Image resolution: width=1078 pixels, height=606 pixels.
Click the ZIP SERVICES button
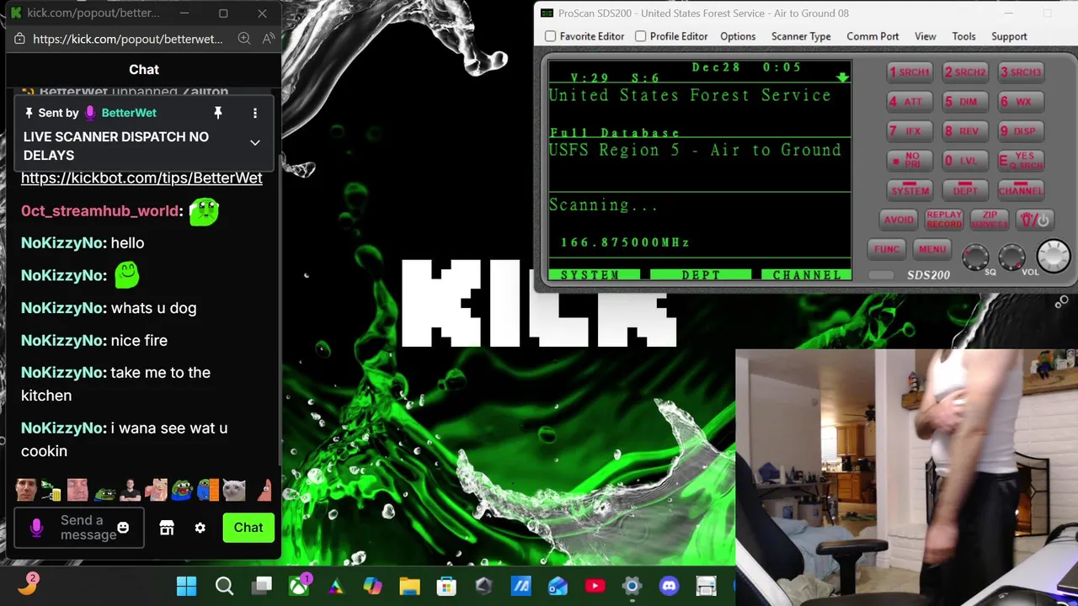click(990, 220)
